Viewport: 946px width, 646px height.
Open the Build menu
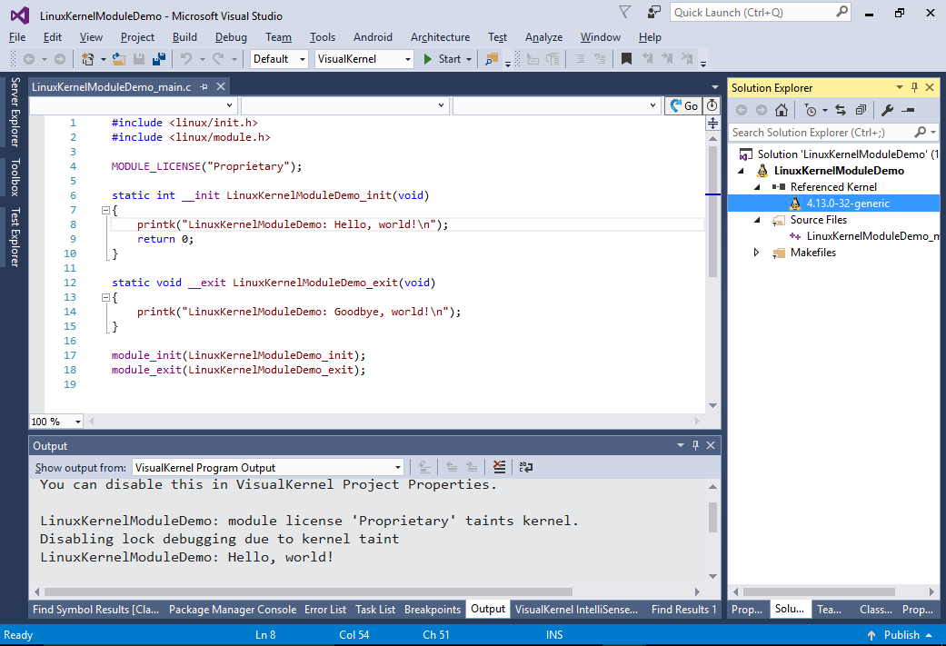184,36
